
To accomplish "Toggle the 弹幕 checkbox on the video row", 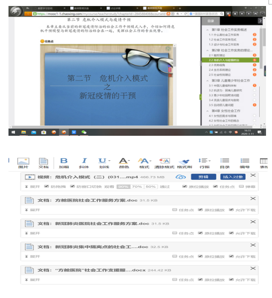I will pos(241,186).
